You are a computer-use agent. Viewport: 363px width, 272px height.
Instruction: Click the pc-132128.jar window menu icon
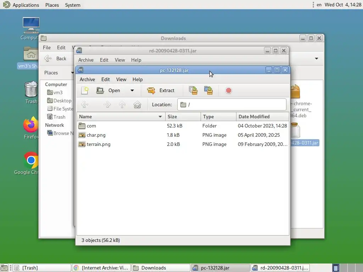click(x=80, y=70)
